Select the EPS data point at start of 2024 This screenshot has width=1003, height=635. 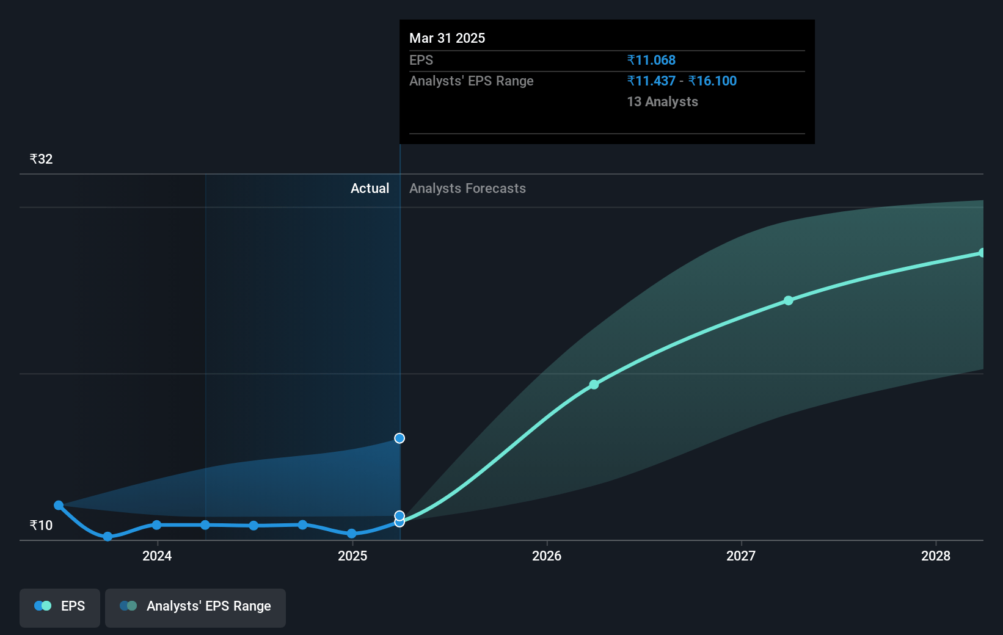click(x=156, y=525)
